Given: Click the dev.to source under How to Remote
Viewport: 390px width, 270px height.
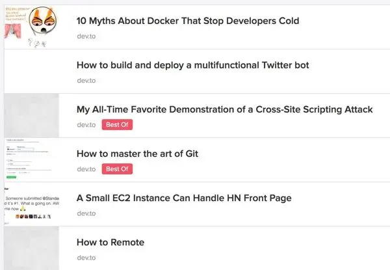Looking at the screenshot, I should pos(86,258).
